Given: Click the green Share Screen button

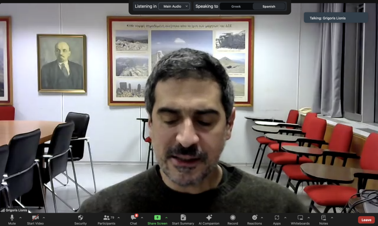Looking at the screenshot, I should pyautogui.click(x=157, y=219).
